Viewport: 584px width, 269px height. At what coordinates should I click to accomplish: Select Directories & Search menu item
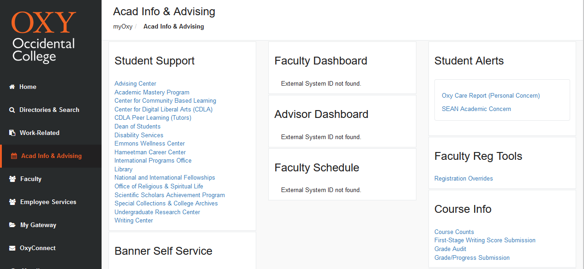point(49,110)
